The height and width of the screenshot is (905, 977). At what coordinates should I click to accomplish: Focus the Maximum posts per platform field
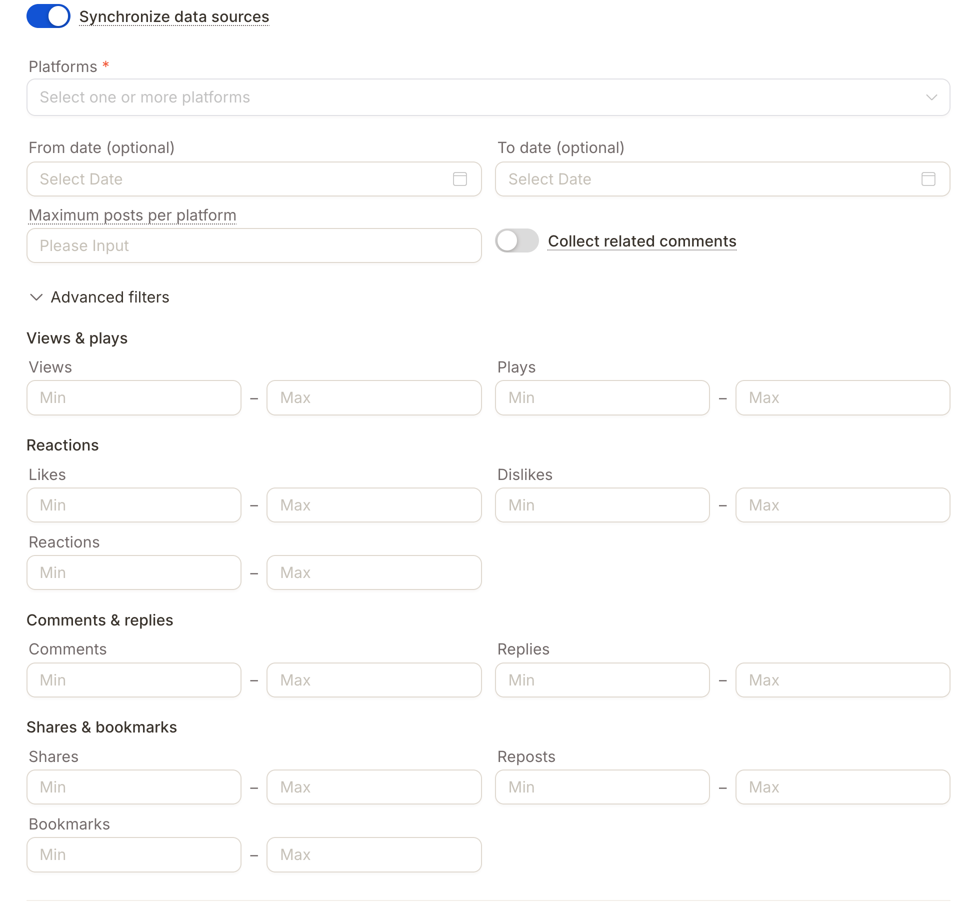254,245
